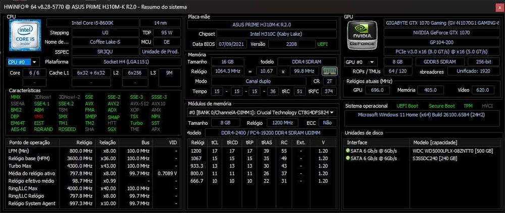Image resolution: width=505 pixels, height=213 pixels.
Task: Click the GDDR5 SDRAM memory type field
Action: (x=440, y=62)
